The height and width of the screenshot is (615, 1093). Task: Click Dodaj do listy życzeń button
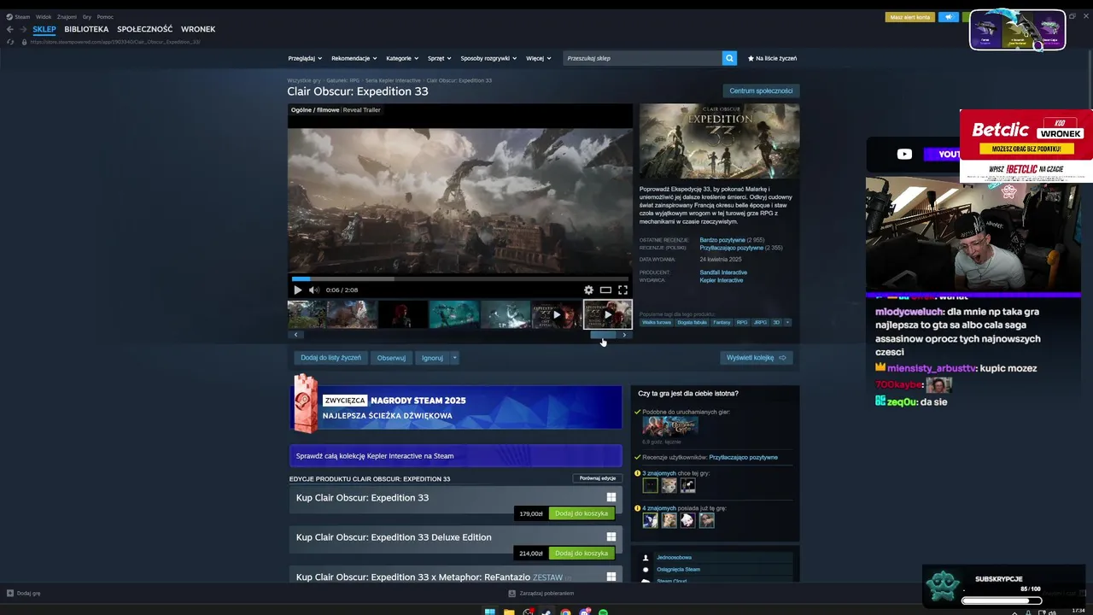[x=330, y=358]
